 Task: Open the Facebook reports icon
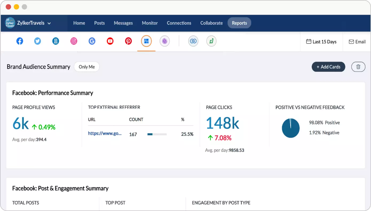[x=20, y=41]
